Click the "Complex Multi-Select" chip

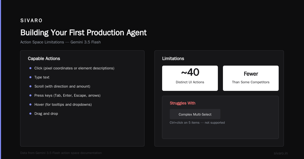[195, 114]
